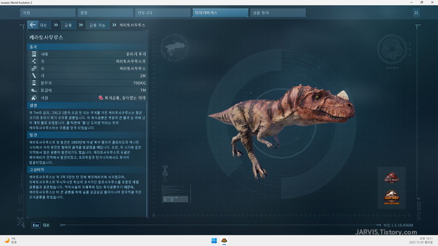Click the 케라토사우루스 title heading

click(x=46, y=38)
